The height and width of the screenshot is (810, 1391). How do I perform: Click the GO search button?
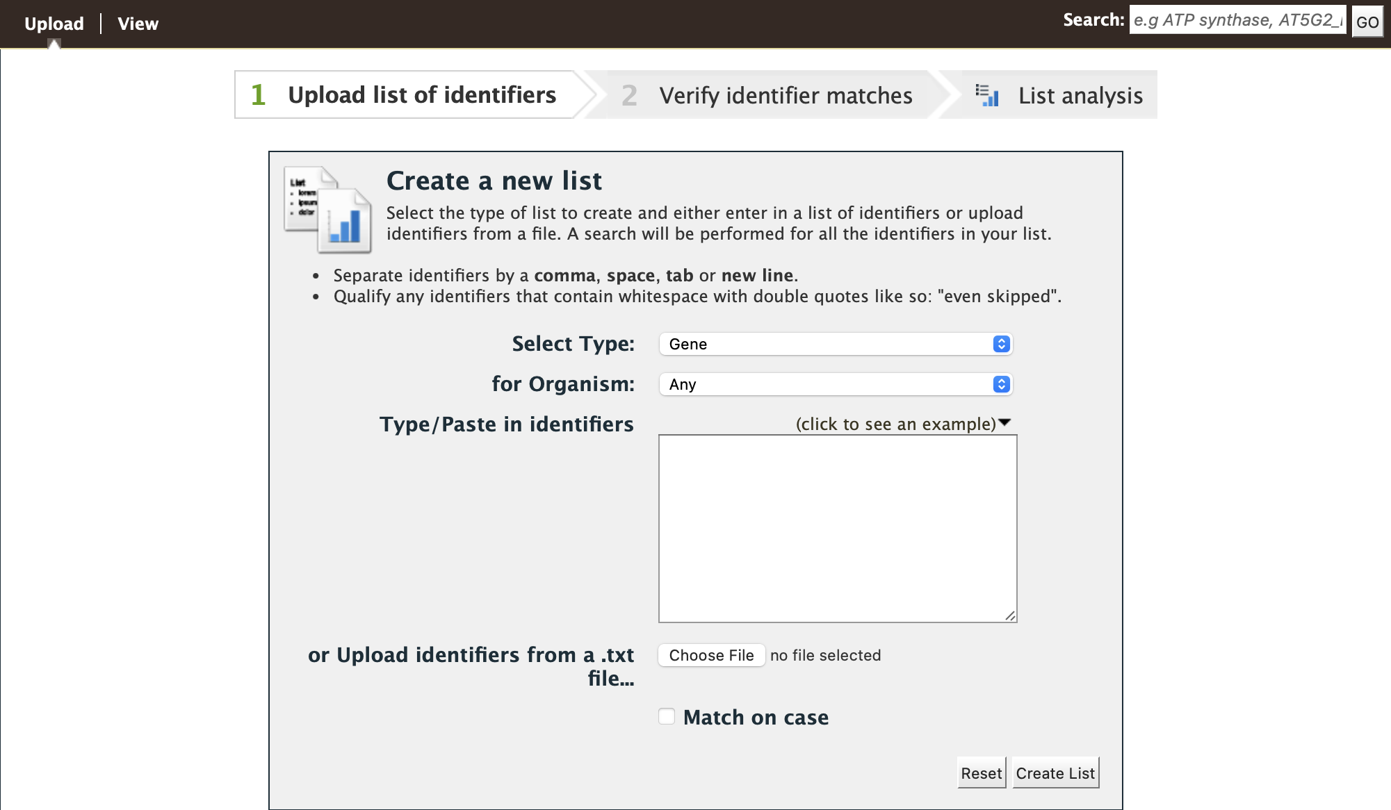[1367, 22]
